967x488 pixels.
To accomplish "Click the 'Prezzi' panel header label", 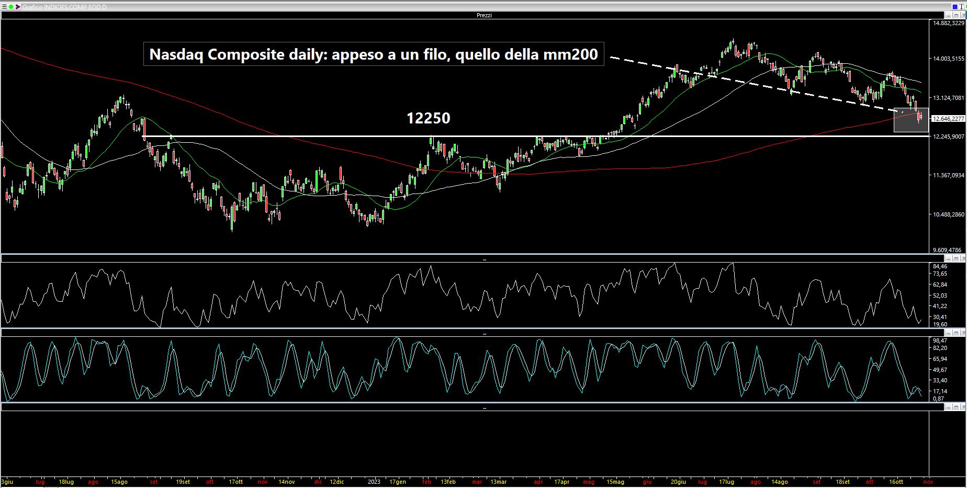I will tap(484, 15).
